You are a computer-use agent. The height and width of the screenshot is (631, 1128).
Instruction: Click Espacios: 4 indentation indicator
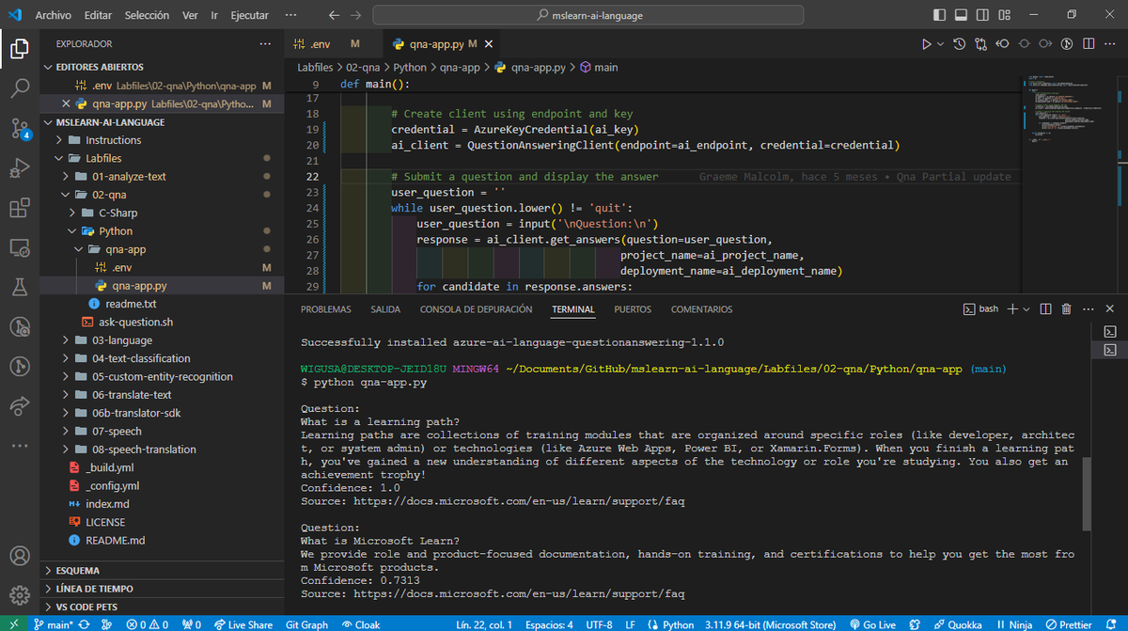548,624
